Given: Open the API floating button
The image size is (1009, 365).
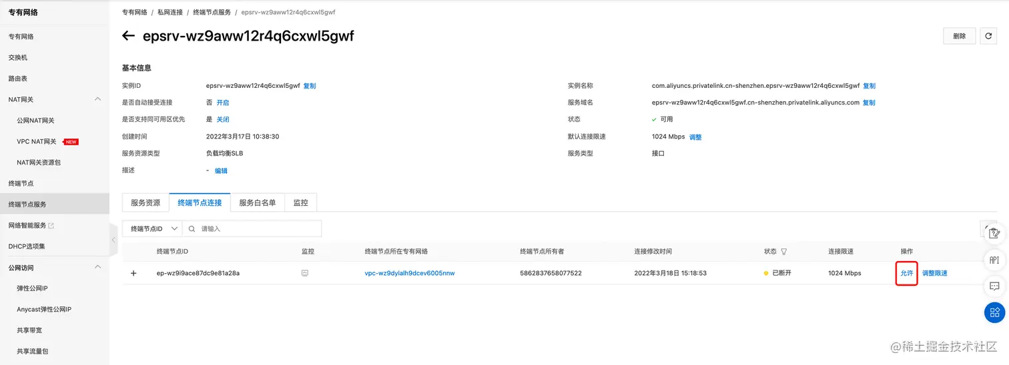Looking at the screenshot, I should click(994, 260).
